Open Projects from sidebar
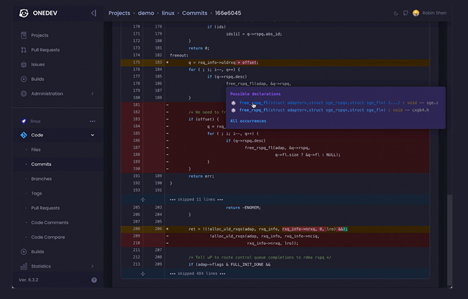468x299 pixels. point(40,35)
